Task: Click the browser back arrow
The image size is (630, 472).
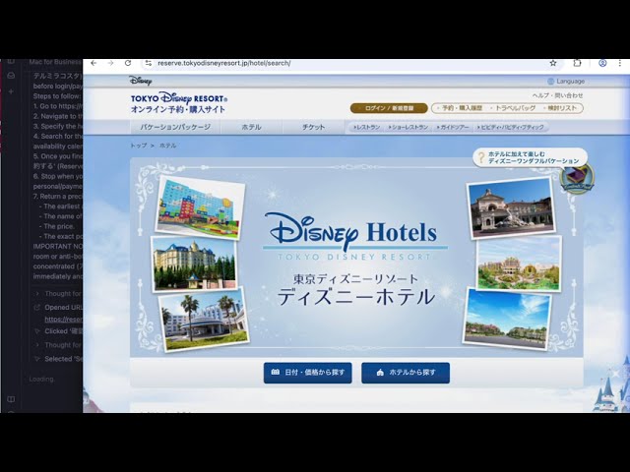Action: click(x=94, y=63)
